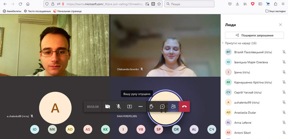Open Інші закладки bookmarks folder
The width and height of the screenshot is (288, 139).
pos(275,11)
